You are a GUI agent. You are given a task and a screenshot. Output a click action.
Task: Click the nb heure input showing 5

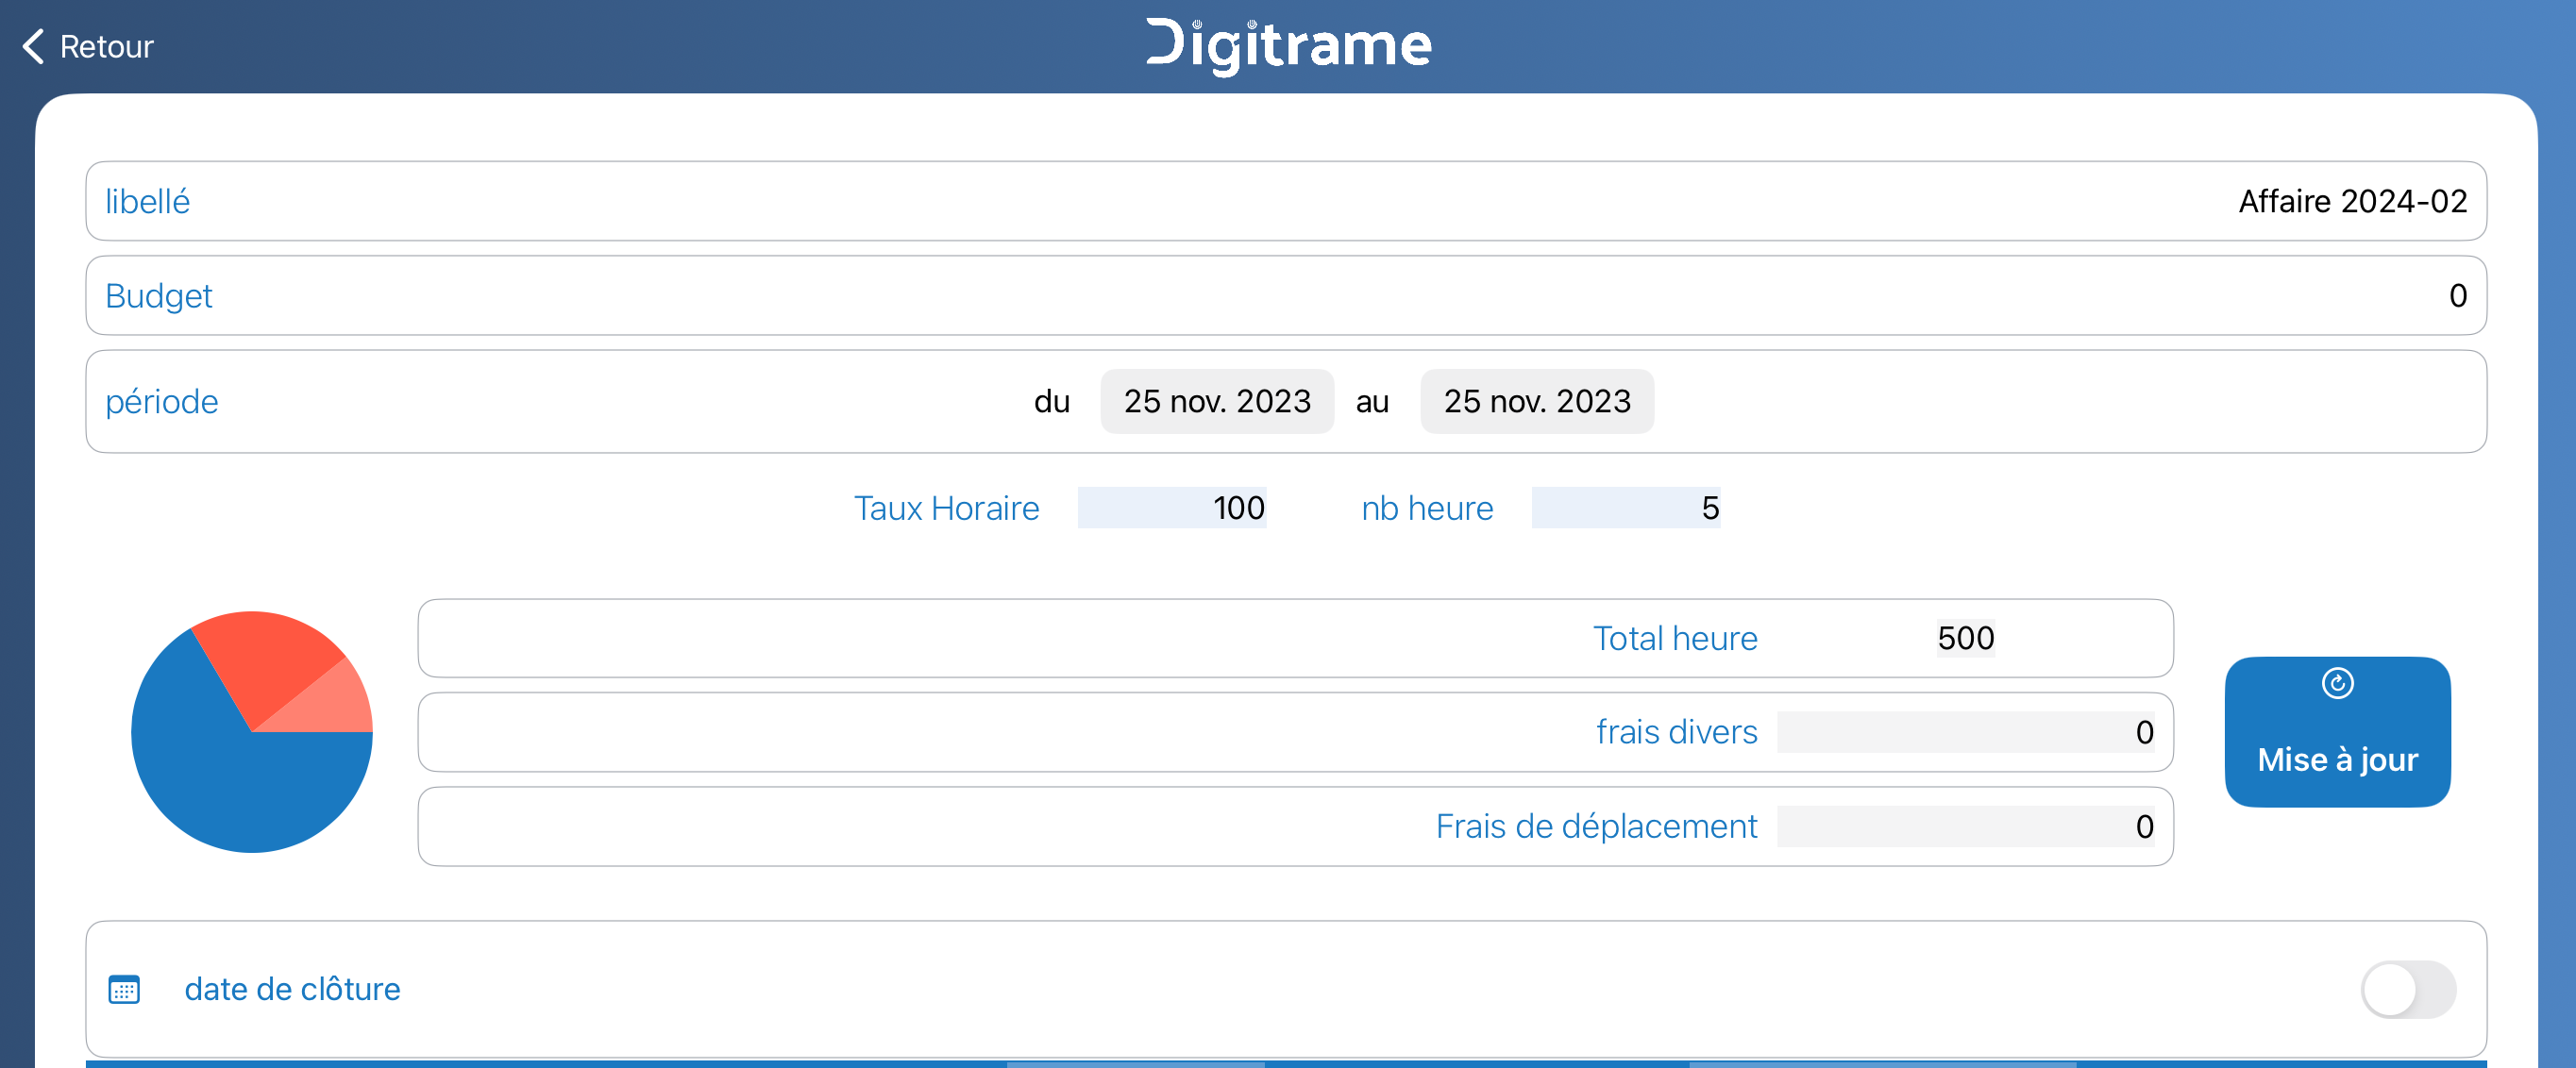(x=1626, y=508)
